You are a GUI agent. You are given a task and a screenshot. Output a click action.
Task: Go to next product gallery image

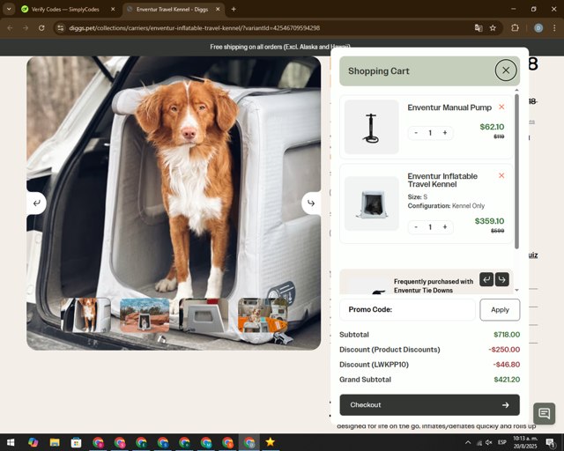pos(311,203)
